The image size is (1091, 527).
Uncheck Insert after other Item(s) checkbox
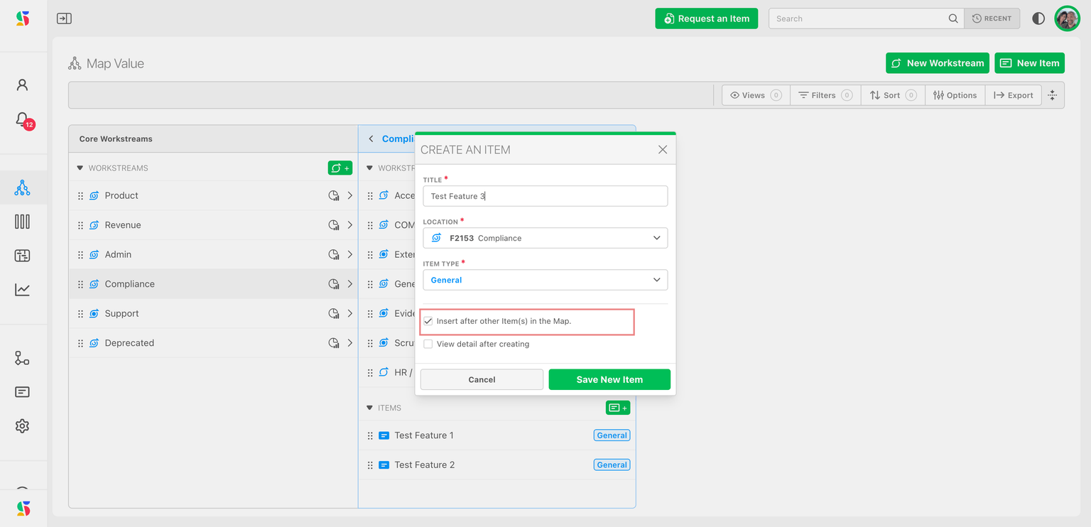coord(428,321)
